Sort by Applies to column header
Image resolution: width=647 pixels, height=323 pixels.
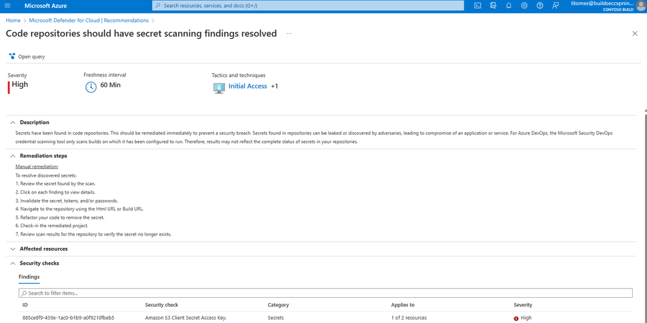pos(403,305)
